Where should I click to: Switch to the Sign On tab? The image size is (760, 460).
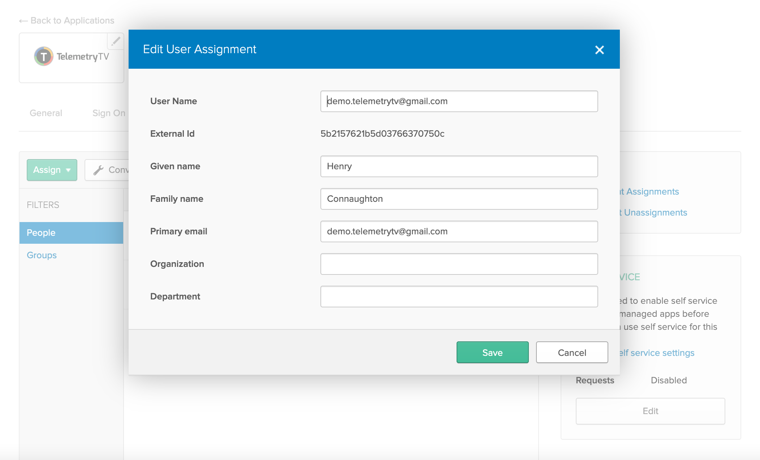(x=109, y=113)
